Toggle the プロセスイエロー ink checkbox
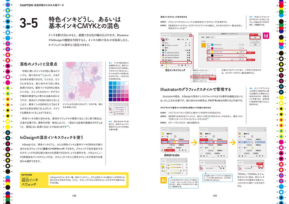Image resolution: width=289 pixels, height=204 pixels. coord(209,52)
